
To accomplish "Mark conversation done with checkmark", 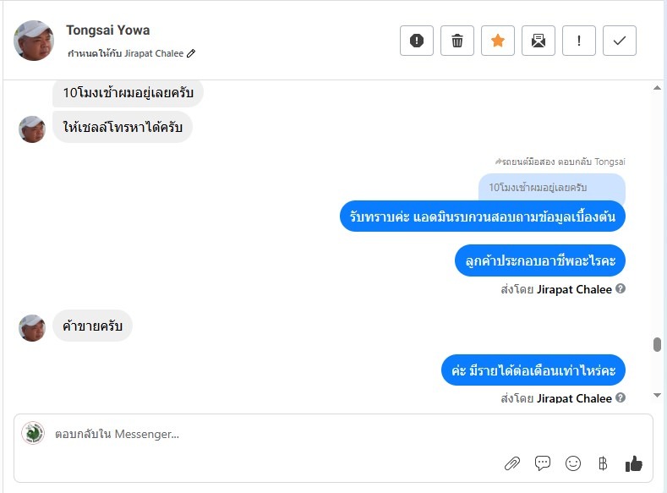I will 620,41.
